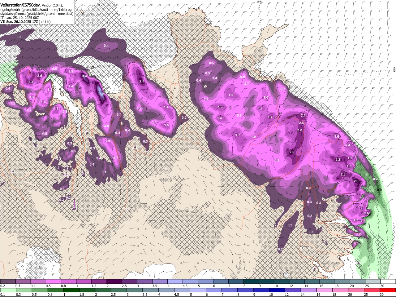Click the 0.1 pale green swatch in lower legend
The height and width of the screenshot is (297, 396).
(x=8, y=290)
